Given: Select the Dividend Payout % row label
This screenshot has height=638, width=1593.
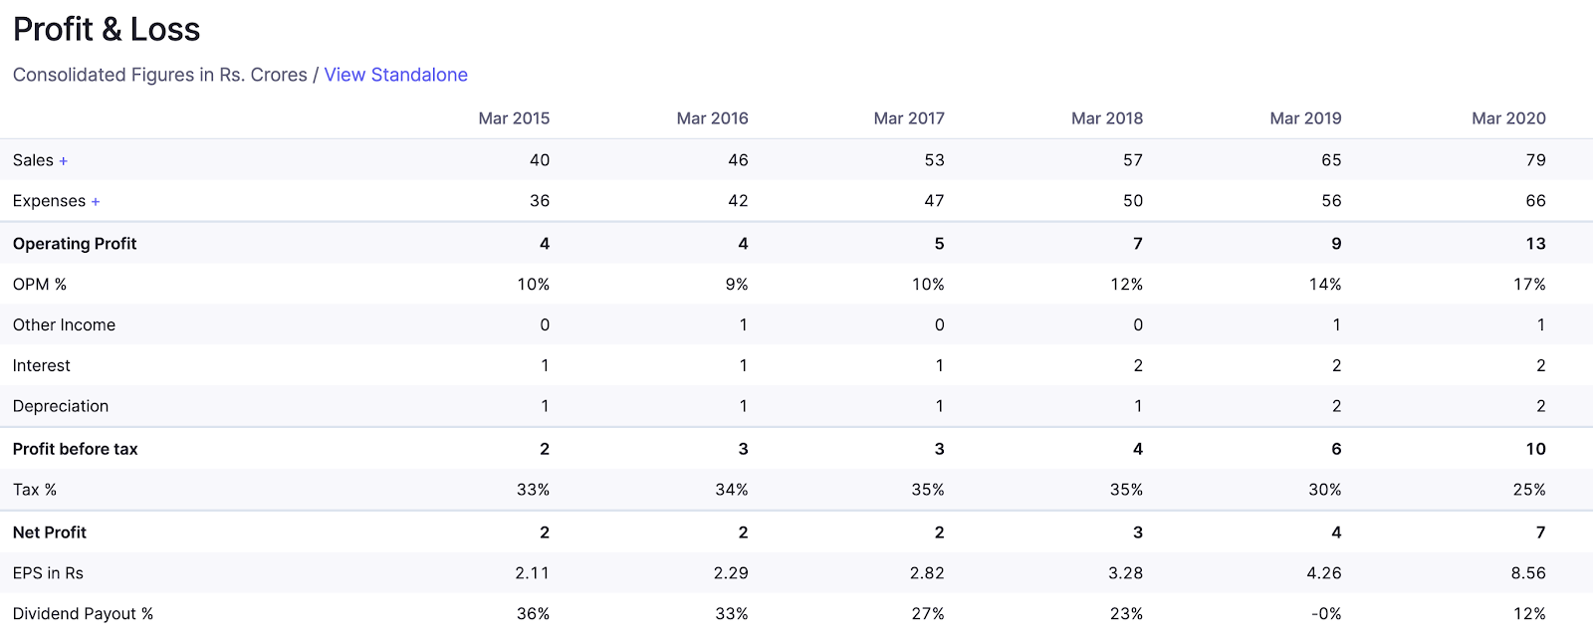Looking at the screenshot, I should (x=83, y=614).
